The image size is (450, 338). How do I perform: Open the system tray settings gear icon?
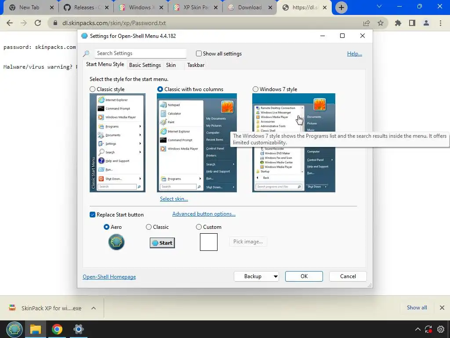pos(440,329)
